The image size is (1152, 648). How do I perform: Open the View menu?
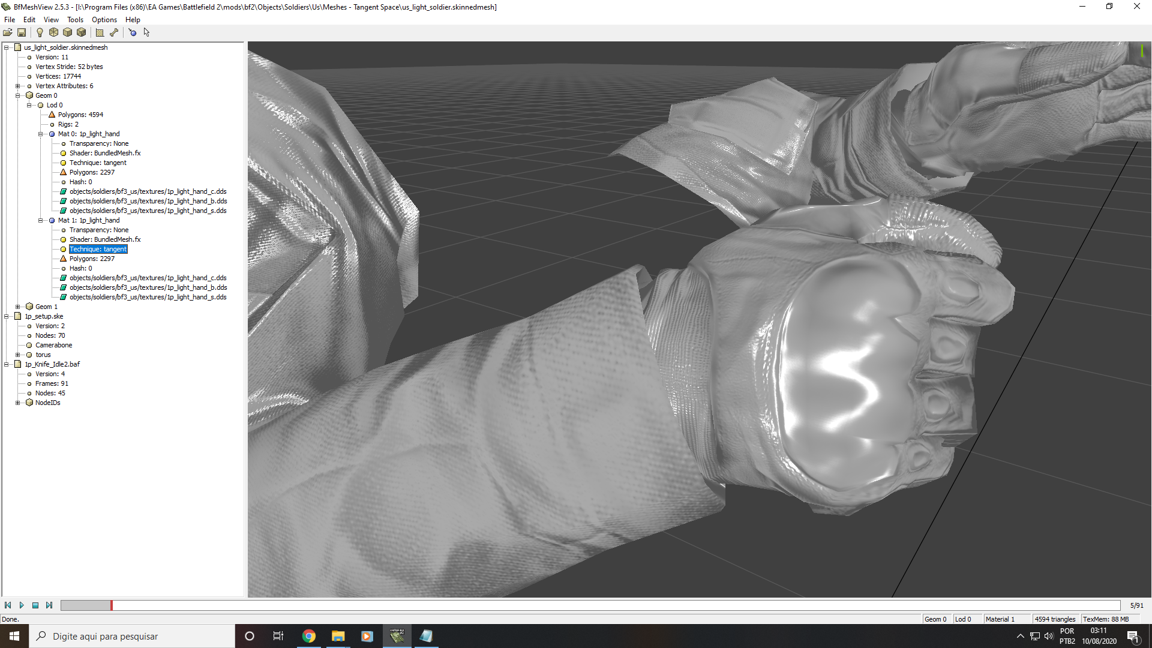(51, 20)
